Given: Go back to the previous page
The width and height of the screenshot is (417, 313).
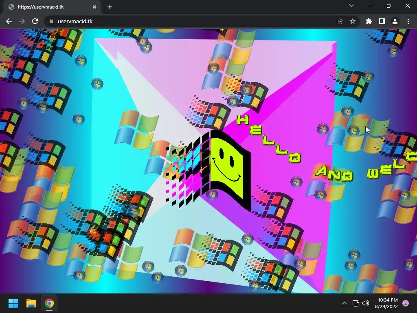Looking at the screenshot, I should [x=9, y=21].
